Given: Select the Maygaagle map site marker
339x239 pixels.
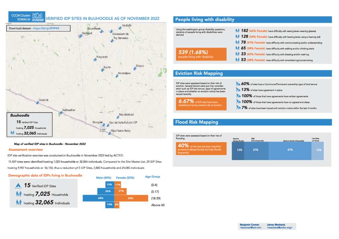Looking at the screenshot, I should 95,60.
